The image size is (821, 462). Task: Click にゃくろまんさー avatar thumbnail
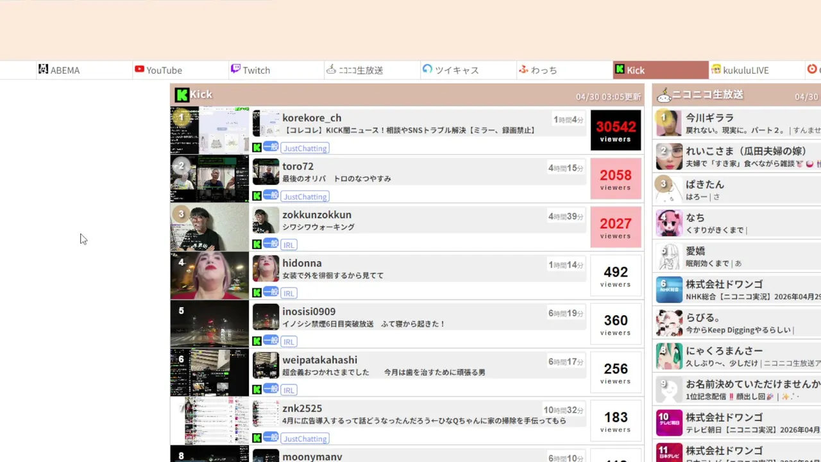coord(669,357)
